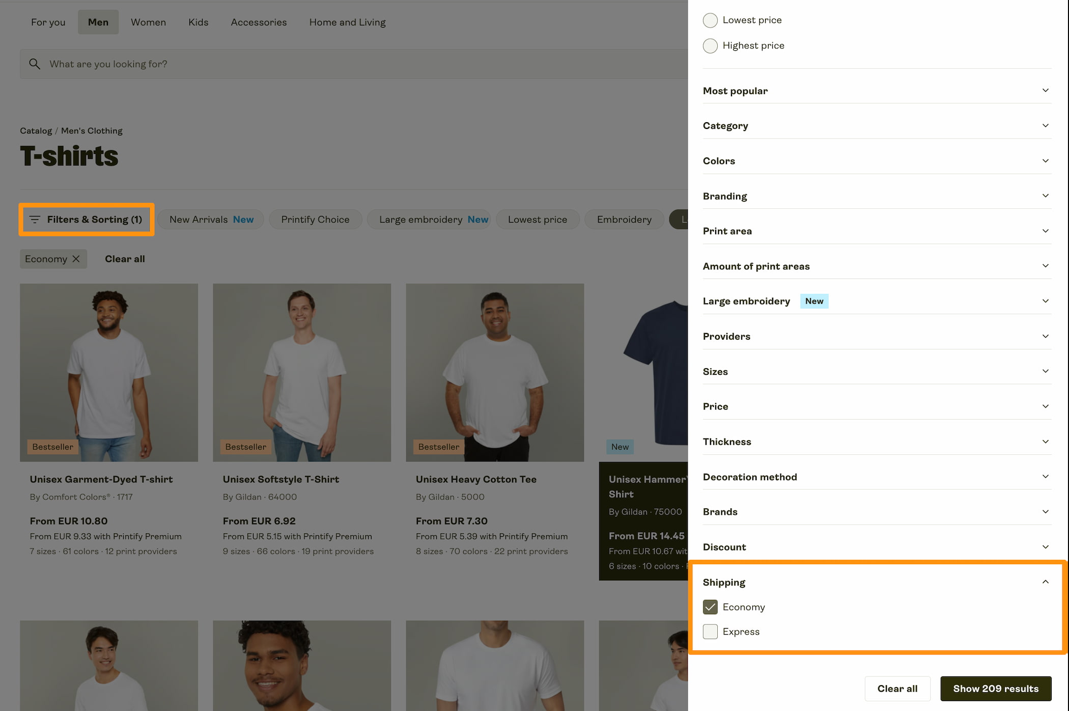Collapse the Shipping filter section
1069x711 pixels.
click(x=877, y=582)
